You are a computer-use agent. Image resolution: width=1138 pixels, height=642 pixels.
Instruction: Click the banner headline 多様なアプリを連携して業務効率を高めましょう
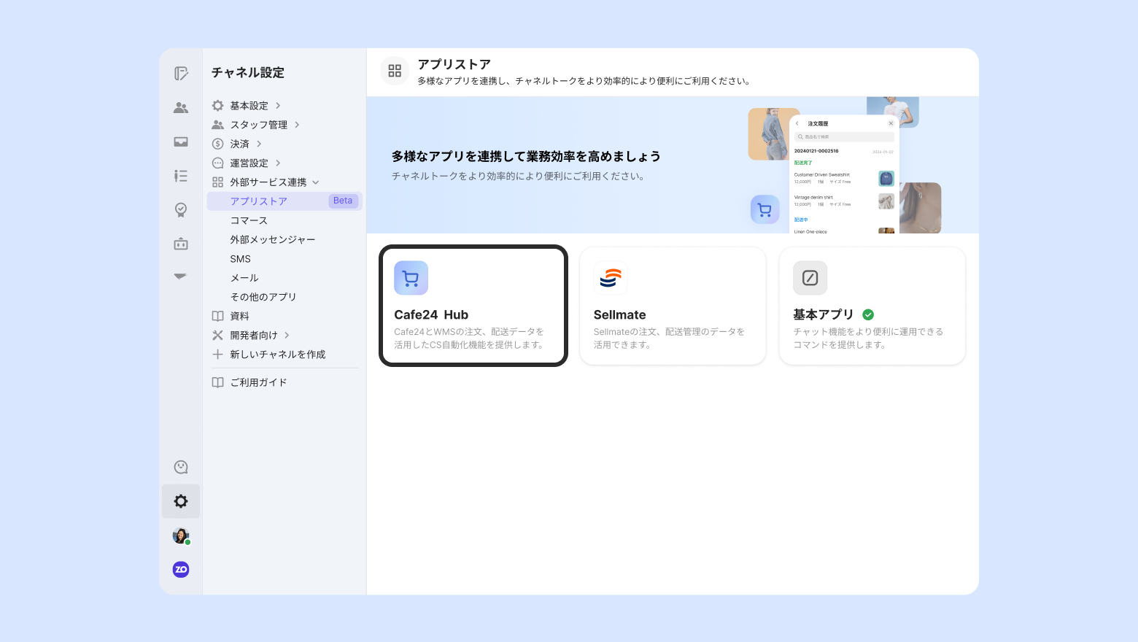click(526, 156)
